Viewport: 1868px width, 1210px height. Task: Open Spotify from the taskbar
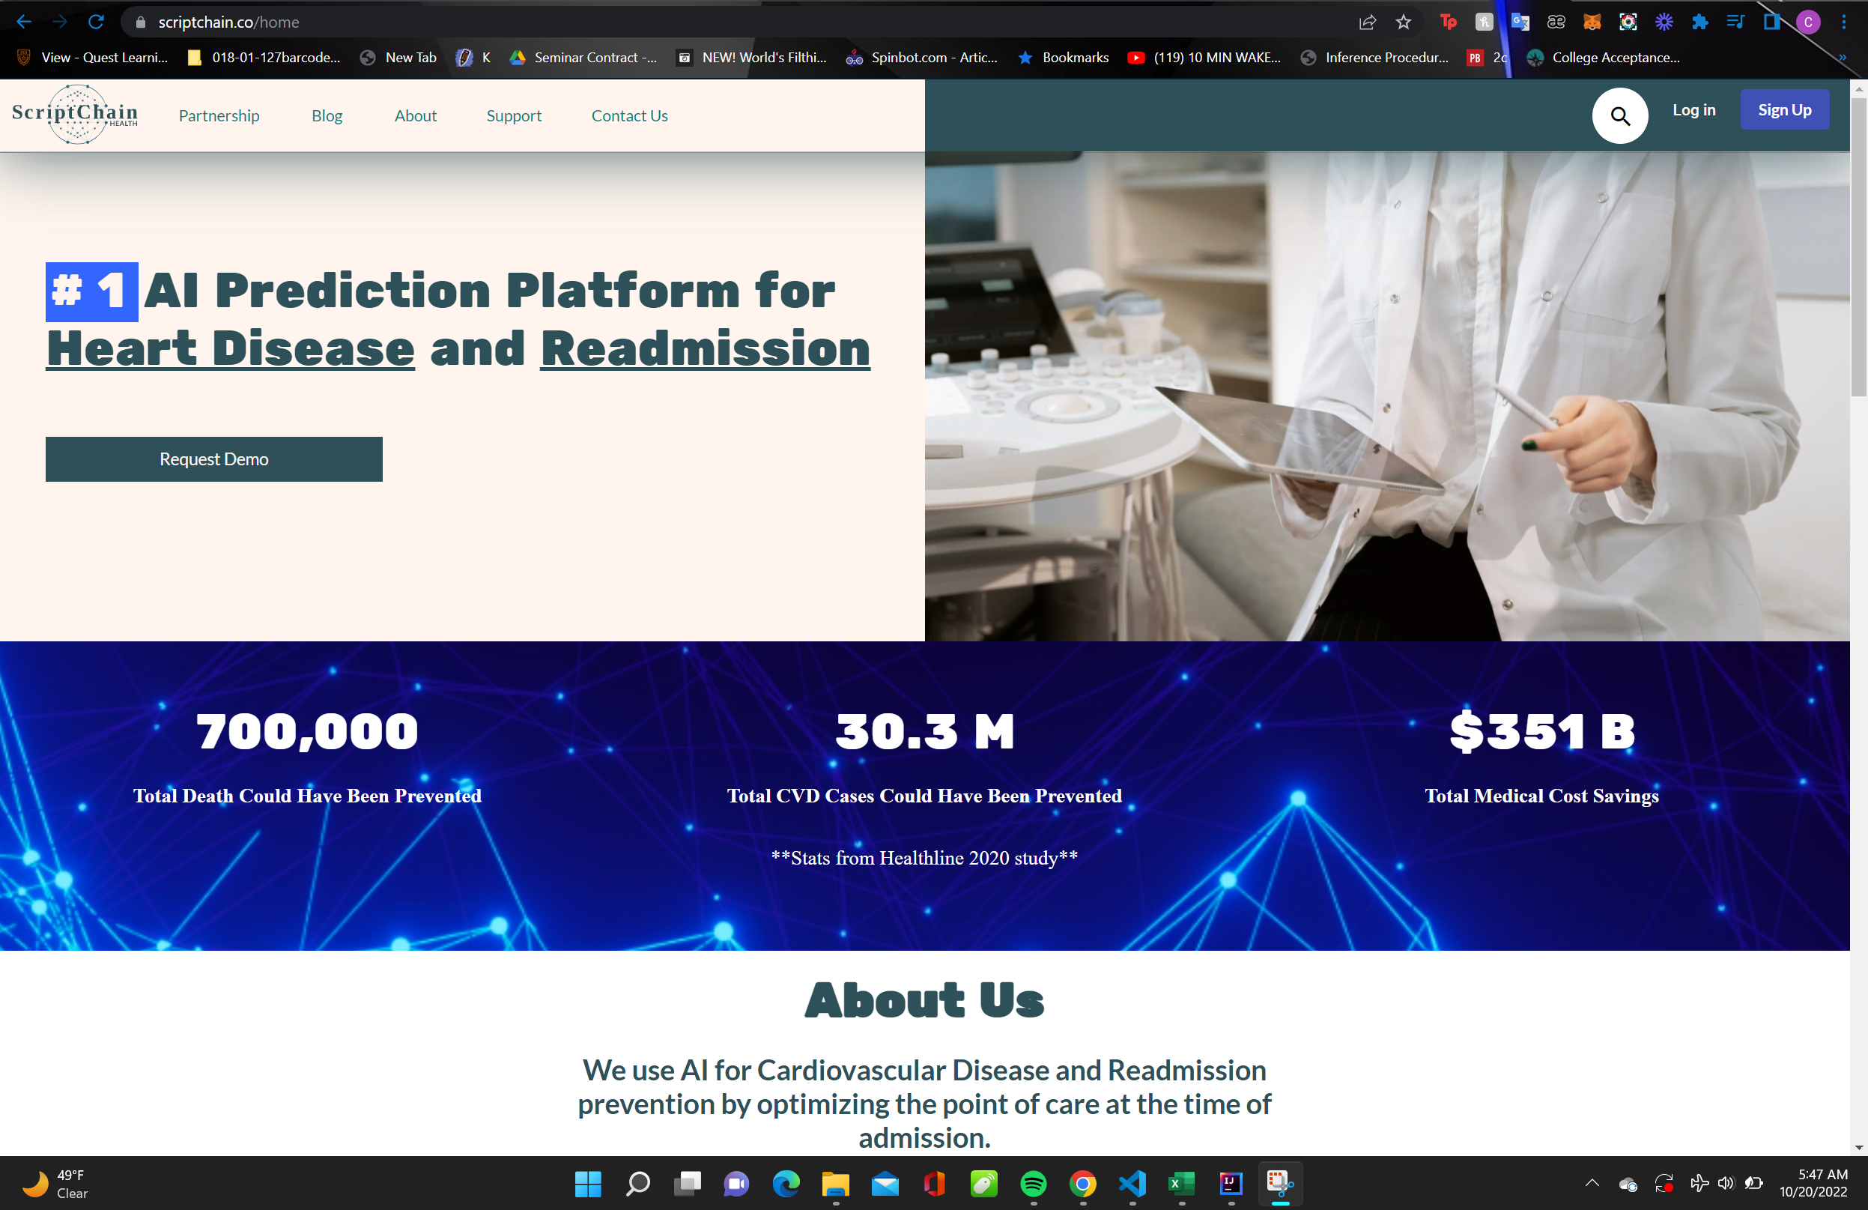click(1033, 1183)
